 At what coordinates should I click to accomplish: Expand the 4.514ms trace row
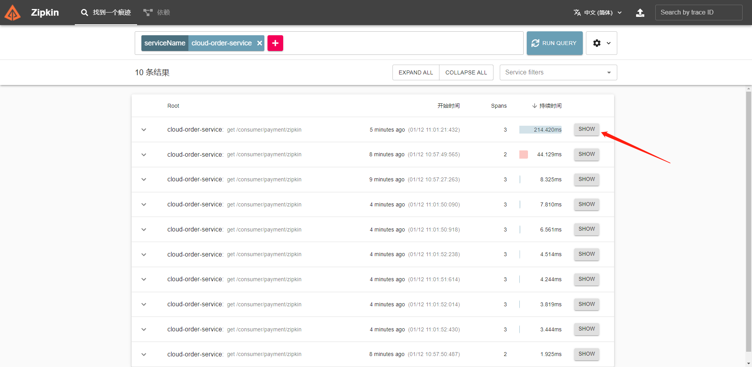[x=144, y=255]
